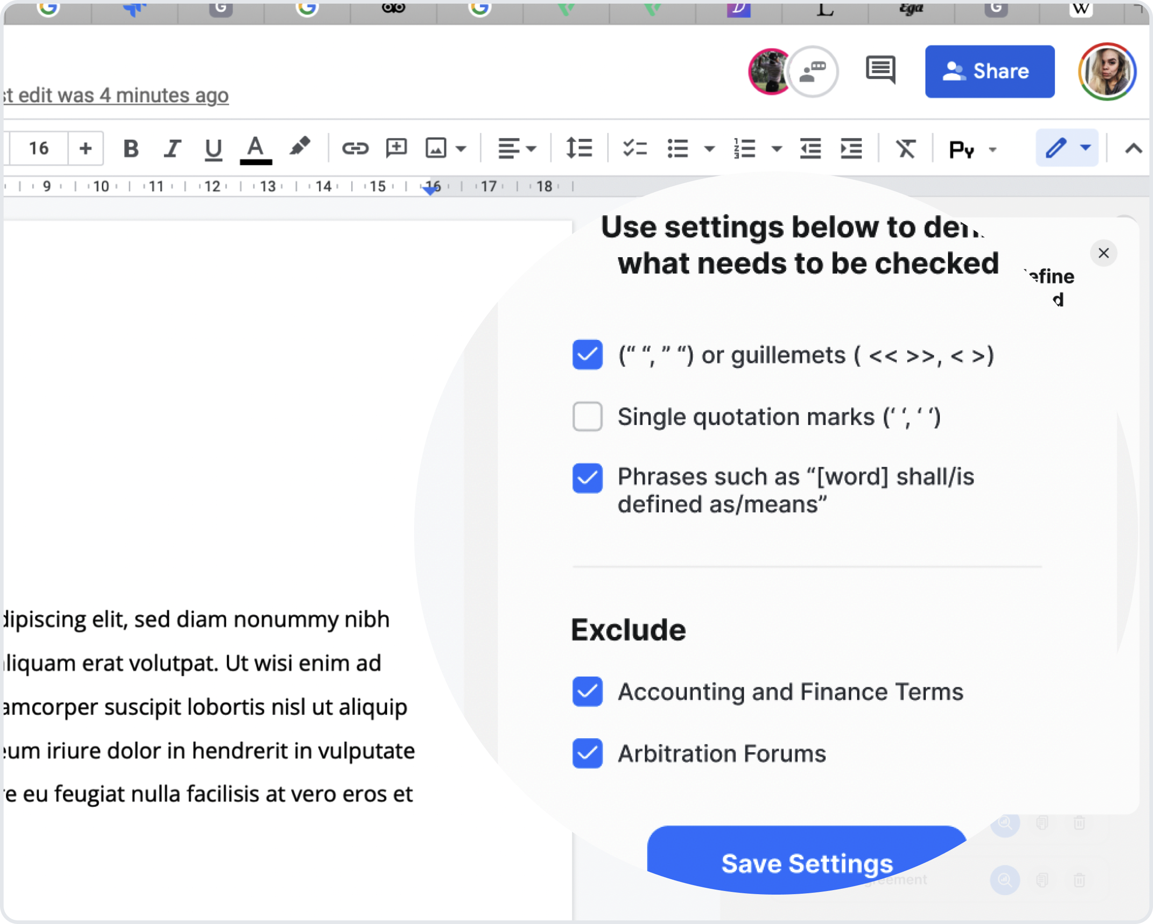This screenshot has height=924, width=1153.
Task: Toggle bold formatting in toolbar
Action: tap(131, 148)
